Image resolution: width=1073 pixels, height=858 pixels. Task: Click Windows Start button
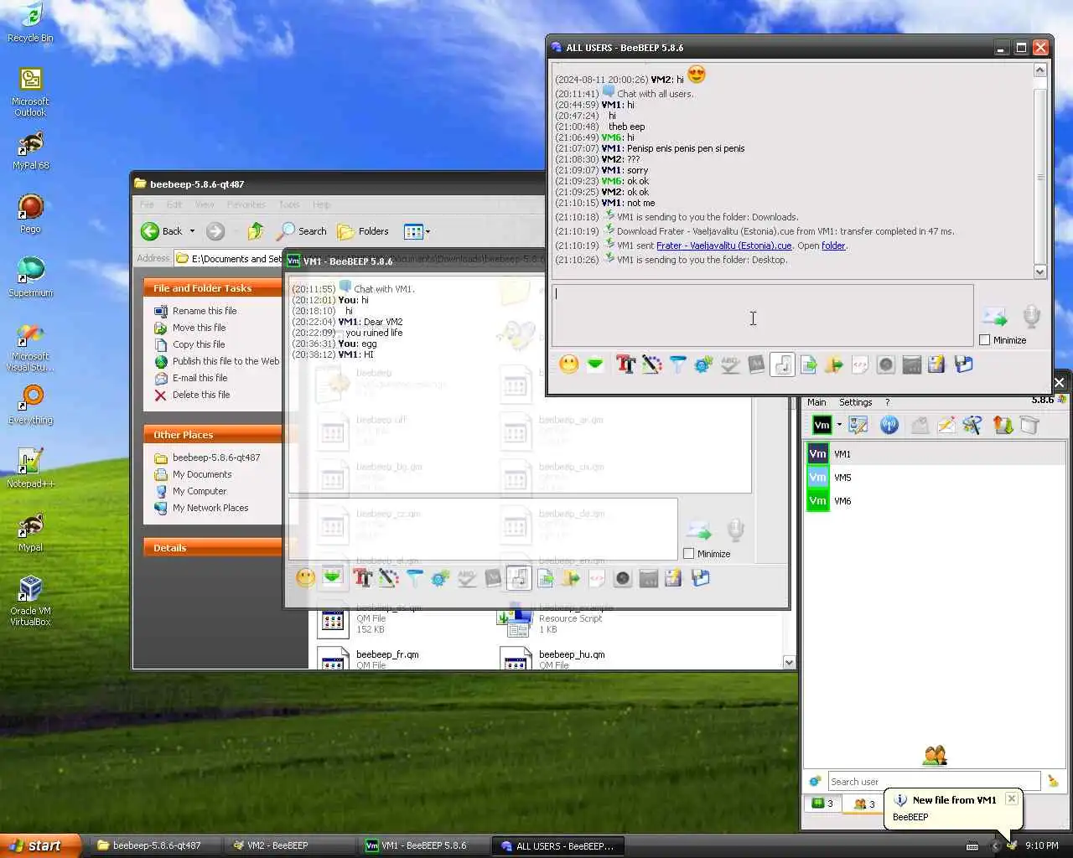click(41, 845)
